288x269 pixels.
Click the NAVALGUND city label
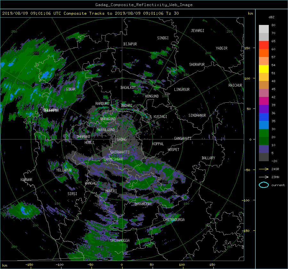pyautogui.click(x=106, y=130)
